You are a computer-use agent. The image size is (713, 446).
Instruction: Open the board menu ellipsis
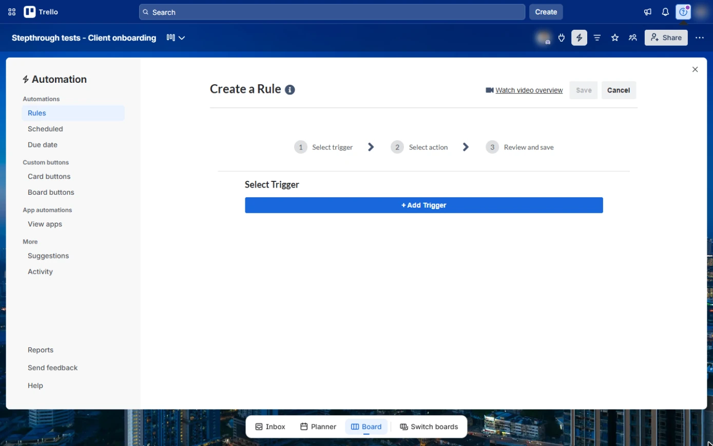click(700, 38)
